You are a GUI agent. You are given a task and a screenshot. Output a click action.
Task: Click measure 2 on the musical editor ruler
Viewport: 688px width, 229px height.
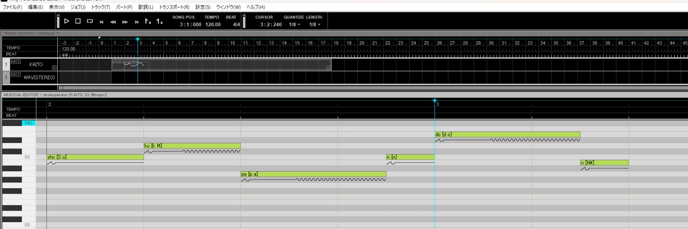(x=50, y=104)
